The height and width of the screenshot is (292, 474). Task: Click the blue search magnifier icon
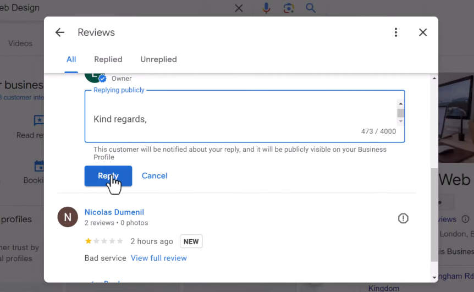[x=311, y=8]
